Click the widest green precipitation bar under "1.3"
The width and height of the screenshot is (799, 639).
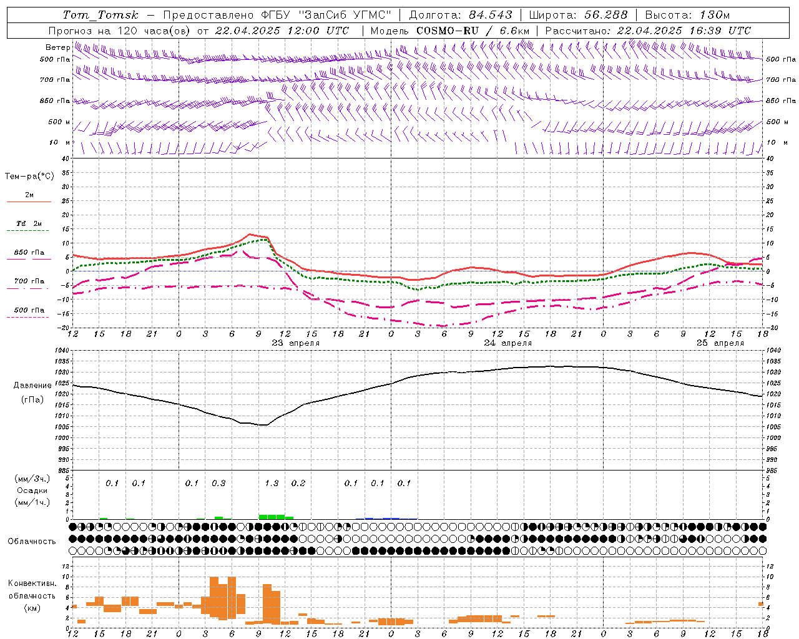point(272,517)
